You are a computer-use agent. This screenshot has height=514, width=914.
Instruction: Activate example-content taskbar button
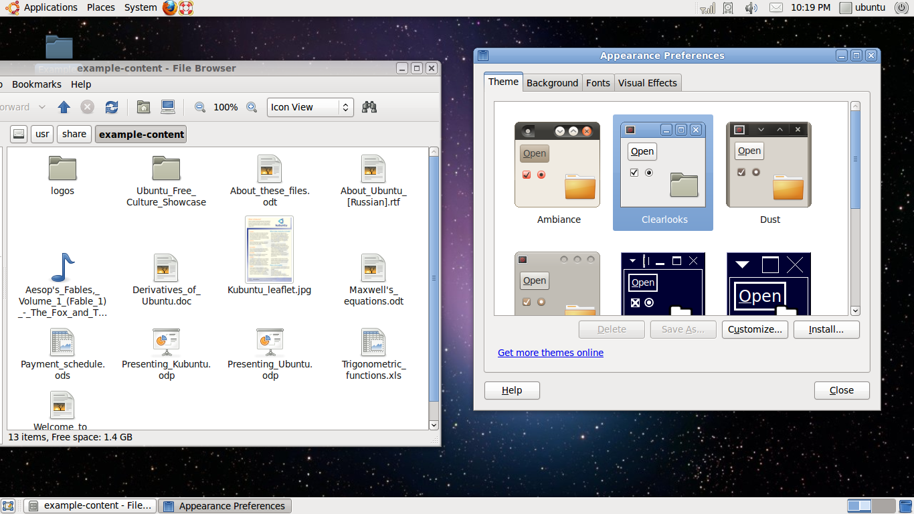(x=90, y=506)
